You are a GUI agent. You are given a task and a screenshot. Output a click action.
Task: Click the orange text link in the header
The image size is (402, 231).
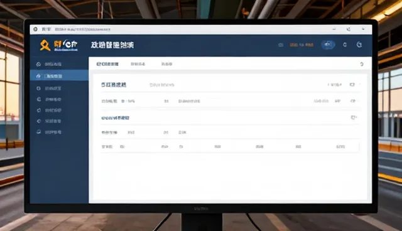click(301, 45)
